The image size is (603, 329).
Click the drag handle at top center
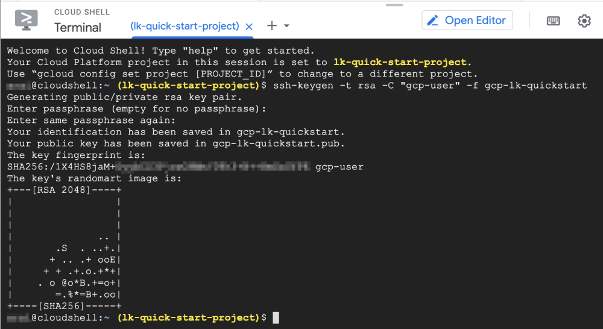tap(394, 5)
